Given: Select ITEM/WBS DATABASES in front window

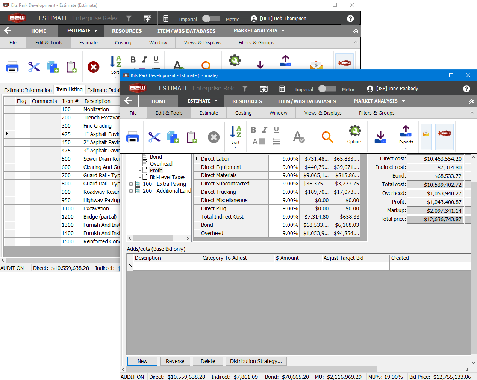Looking at the screenshot, I should tap(307, 101).
